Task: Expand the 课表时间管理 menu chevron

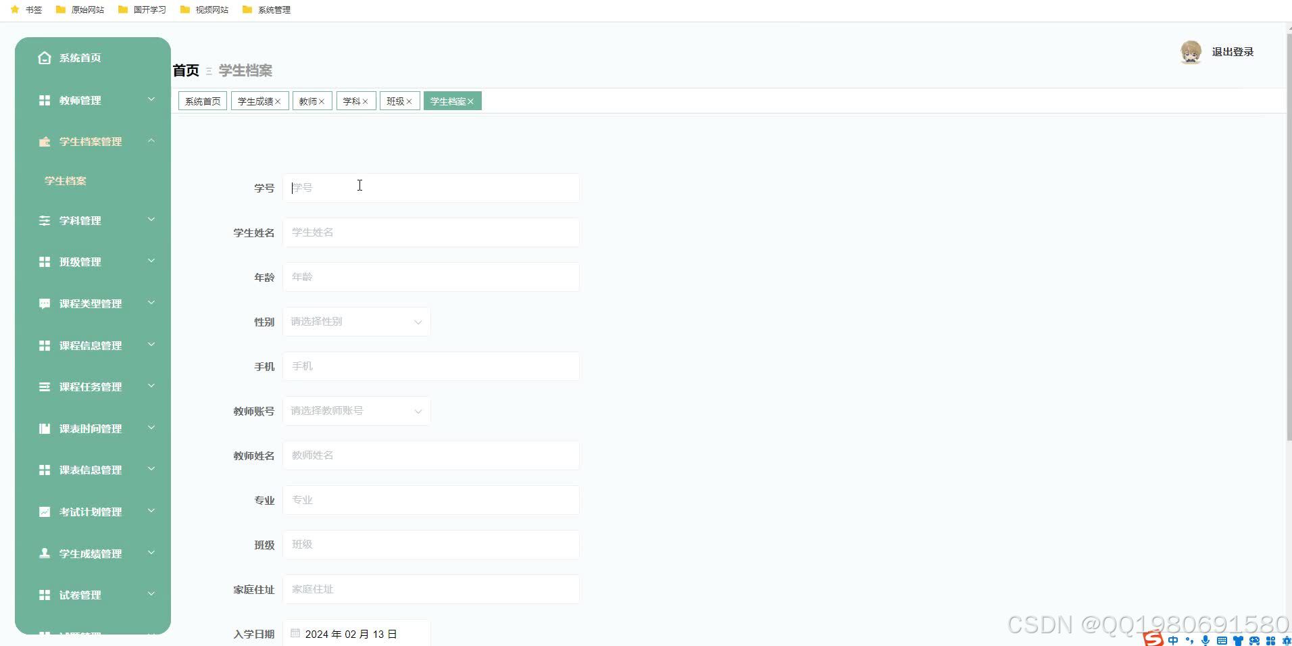Action: (x=151, y=428)
